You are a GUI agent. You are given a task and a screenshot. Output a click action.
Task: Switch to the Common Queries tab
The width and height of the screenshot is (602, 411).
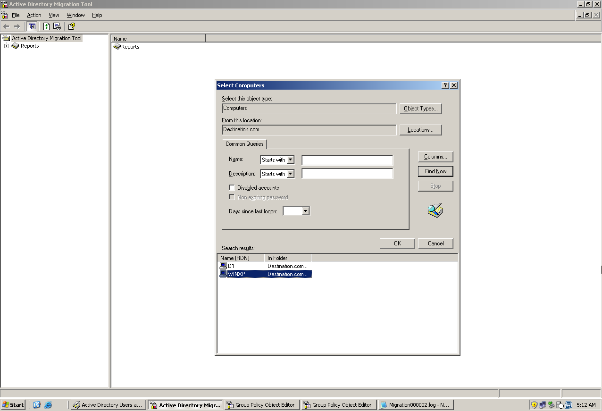(244, 144)
